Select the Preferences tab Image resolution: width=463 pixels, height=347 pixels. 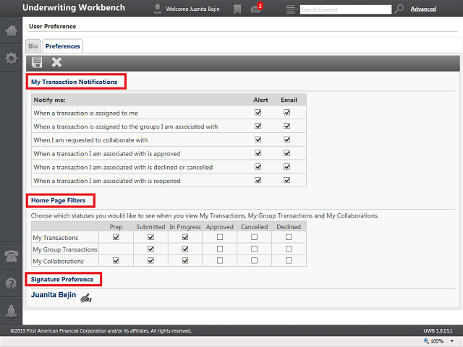[63, 46]
